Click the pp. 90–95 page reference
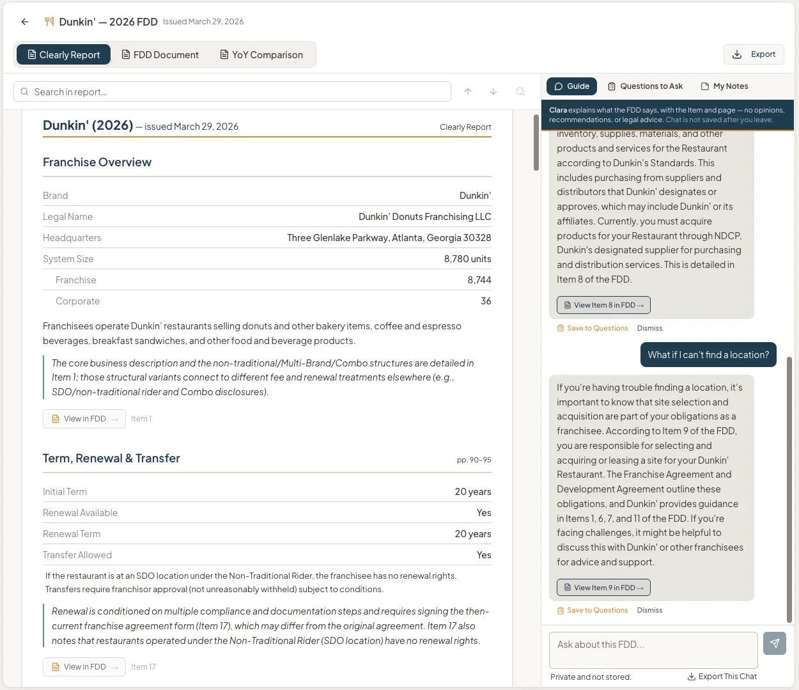Screen dimensions: 799x690 (474, 460)
